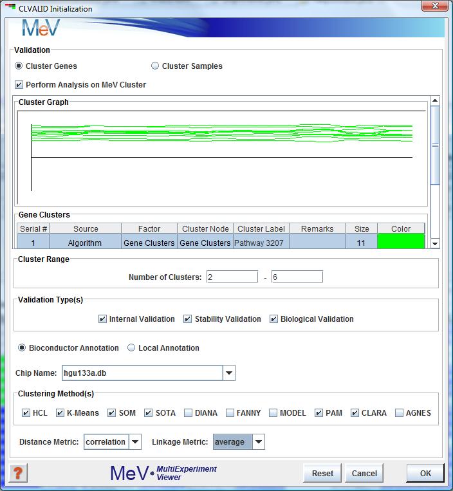Enable the FANNY clustering method
The width and height of the screenshot is (453, 491).
230,413
